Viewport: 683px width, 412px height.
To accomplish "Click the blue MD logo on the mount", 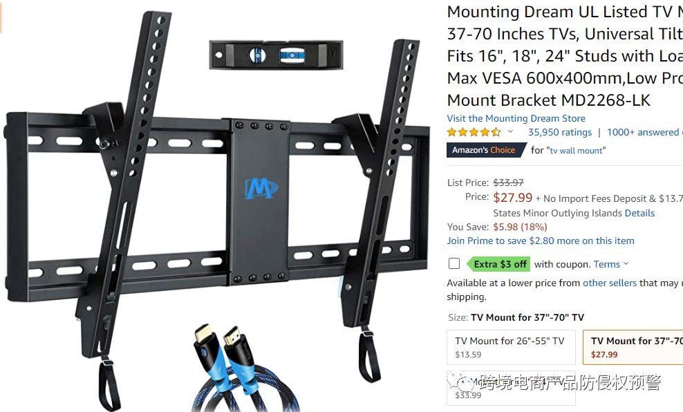I will (261, 188).
